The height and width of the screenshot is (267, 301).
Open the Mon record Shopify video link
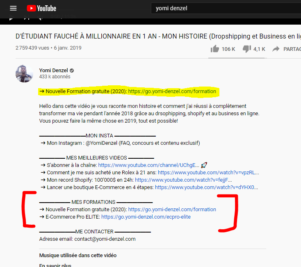pos(183,180)
